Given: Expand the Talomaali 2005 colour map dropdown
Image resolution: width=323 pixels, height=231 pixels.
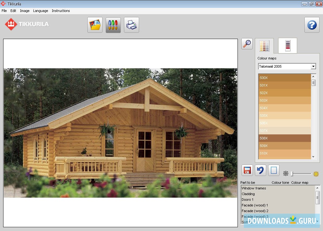Looking at the screenshot, I should (x=313, y=66).
